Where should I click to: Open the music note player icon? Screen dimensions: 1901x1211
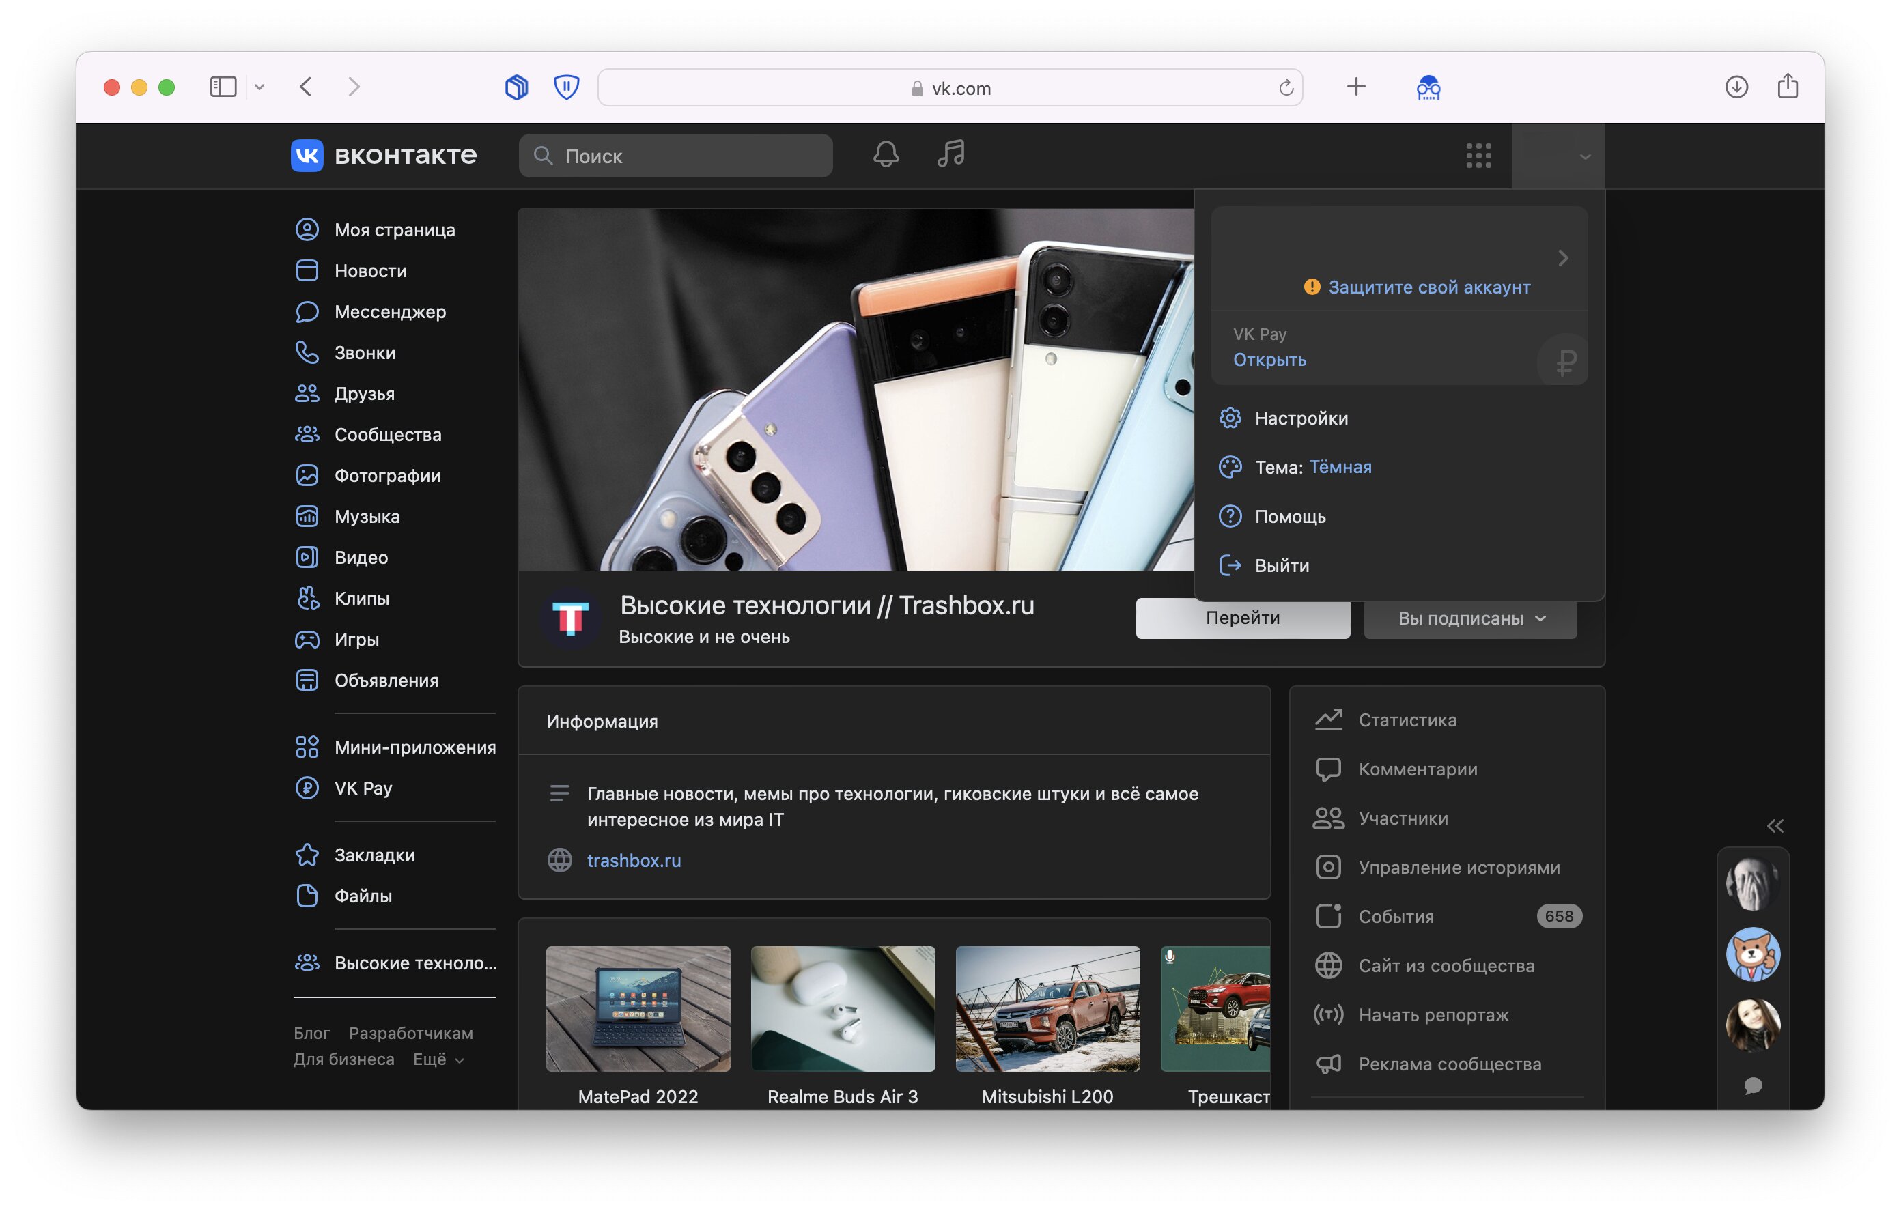coord(951,154)
